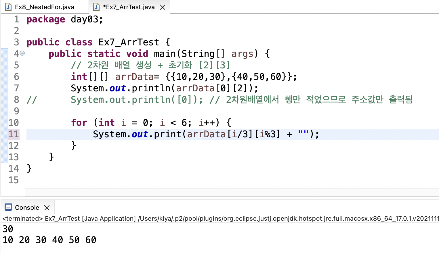Image resolution: width=439 pixels, height=254 pixels.
Task: Click the 'main' method name
Action: tap(165, 54)
